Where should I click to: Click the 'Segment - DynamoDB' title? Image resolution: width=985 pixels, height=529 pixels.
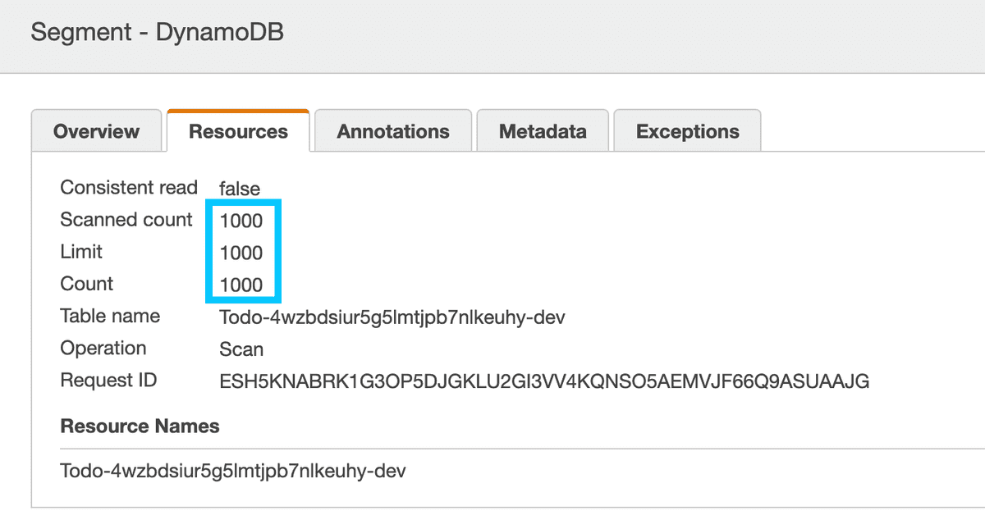tap(158, 33)
